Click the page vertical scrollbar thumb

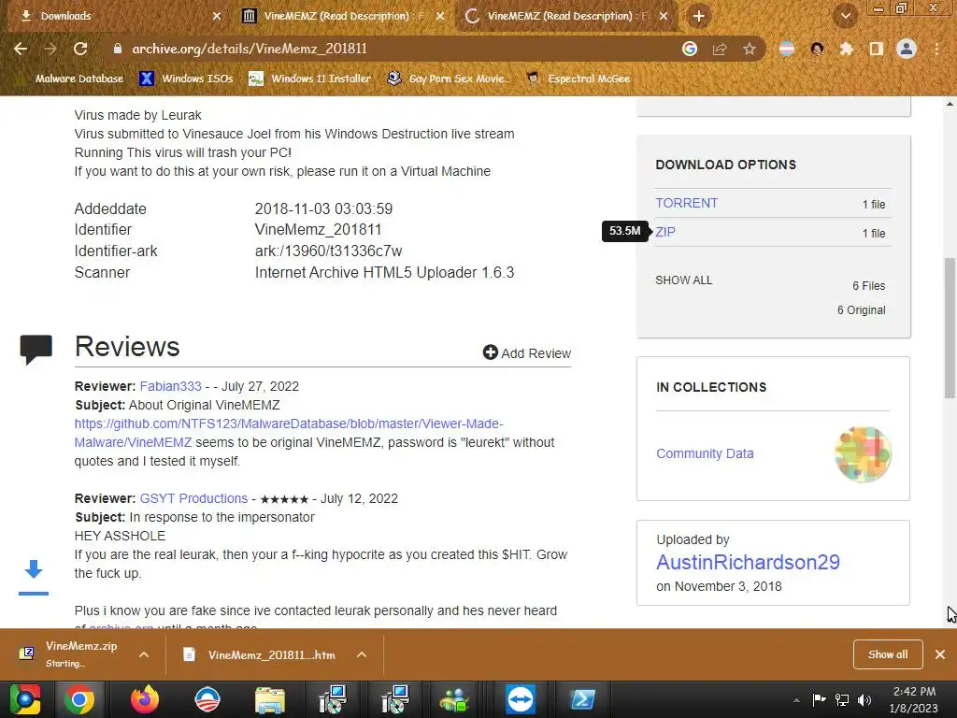(950, 328)
